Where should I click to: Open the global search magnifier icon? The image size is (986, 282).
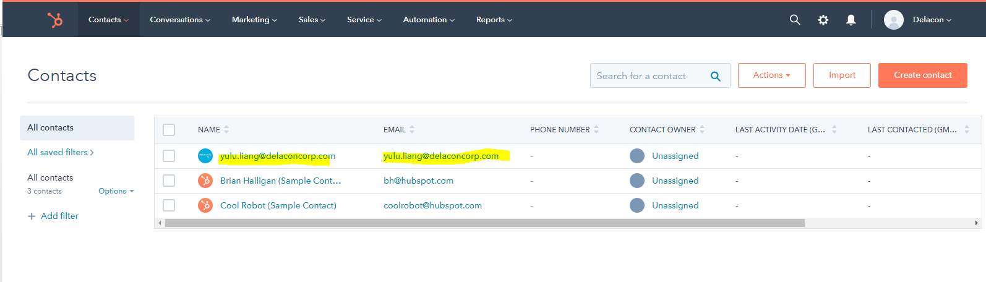[x=795, y=20]
